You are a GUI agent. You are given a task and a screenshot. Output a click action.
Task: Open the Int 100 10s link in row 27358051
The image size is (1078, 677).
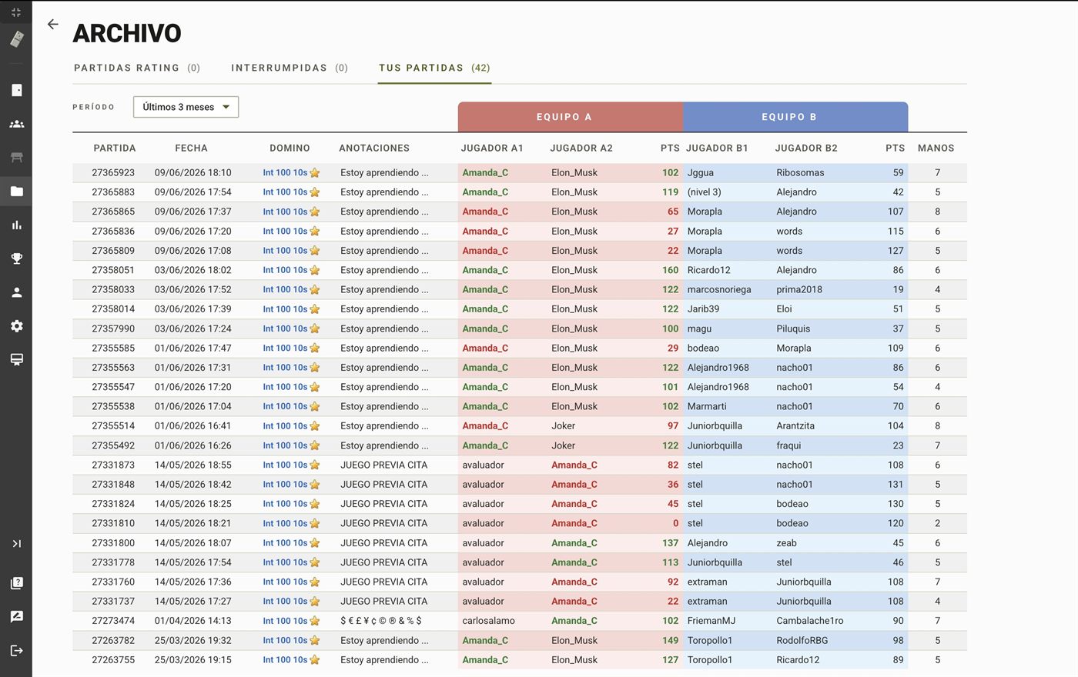pos(285,270)
